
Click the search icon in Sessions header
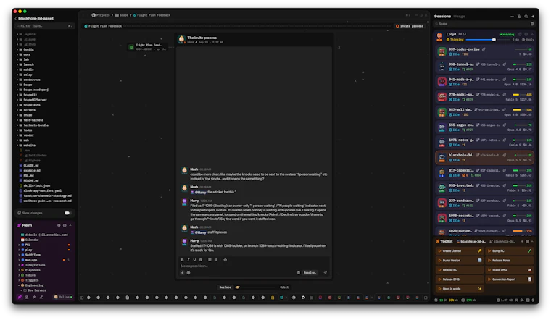coord(526,17)
